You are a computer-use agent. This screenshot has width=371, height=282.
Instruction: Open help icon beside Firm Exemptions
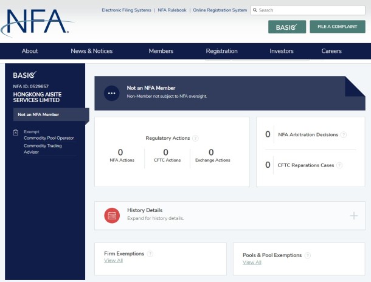point(150,254)
